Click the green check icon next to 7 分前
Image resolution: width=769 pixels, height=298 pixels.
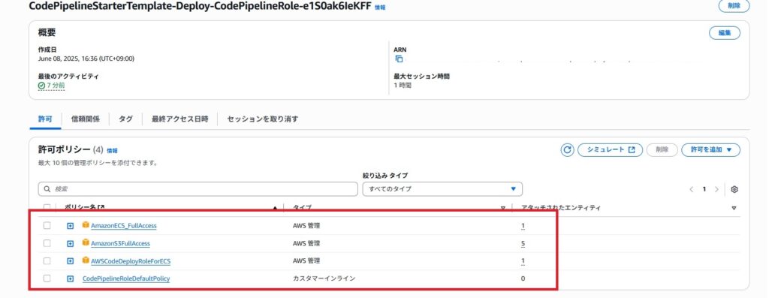coord(42,86)
